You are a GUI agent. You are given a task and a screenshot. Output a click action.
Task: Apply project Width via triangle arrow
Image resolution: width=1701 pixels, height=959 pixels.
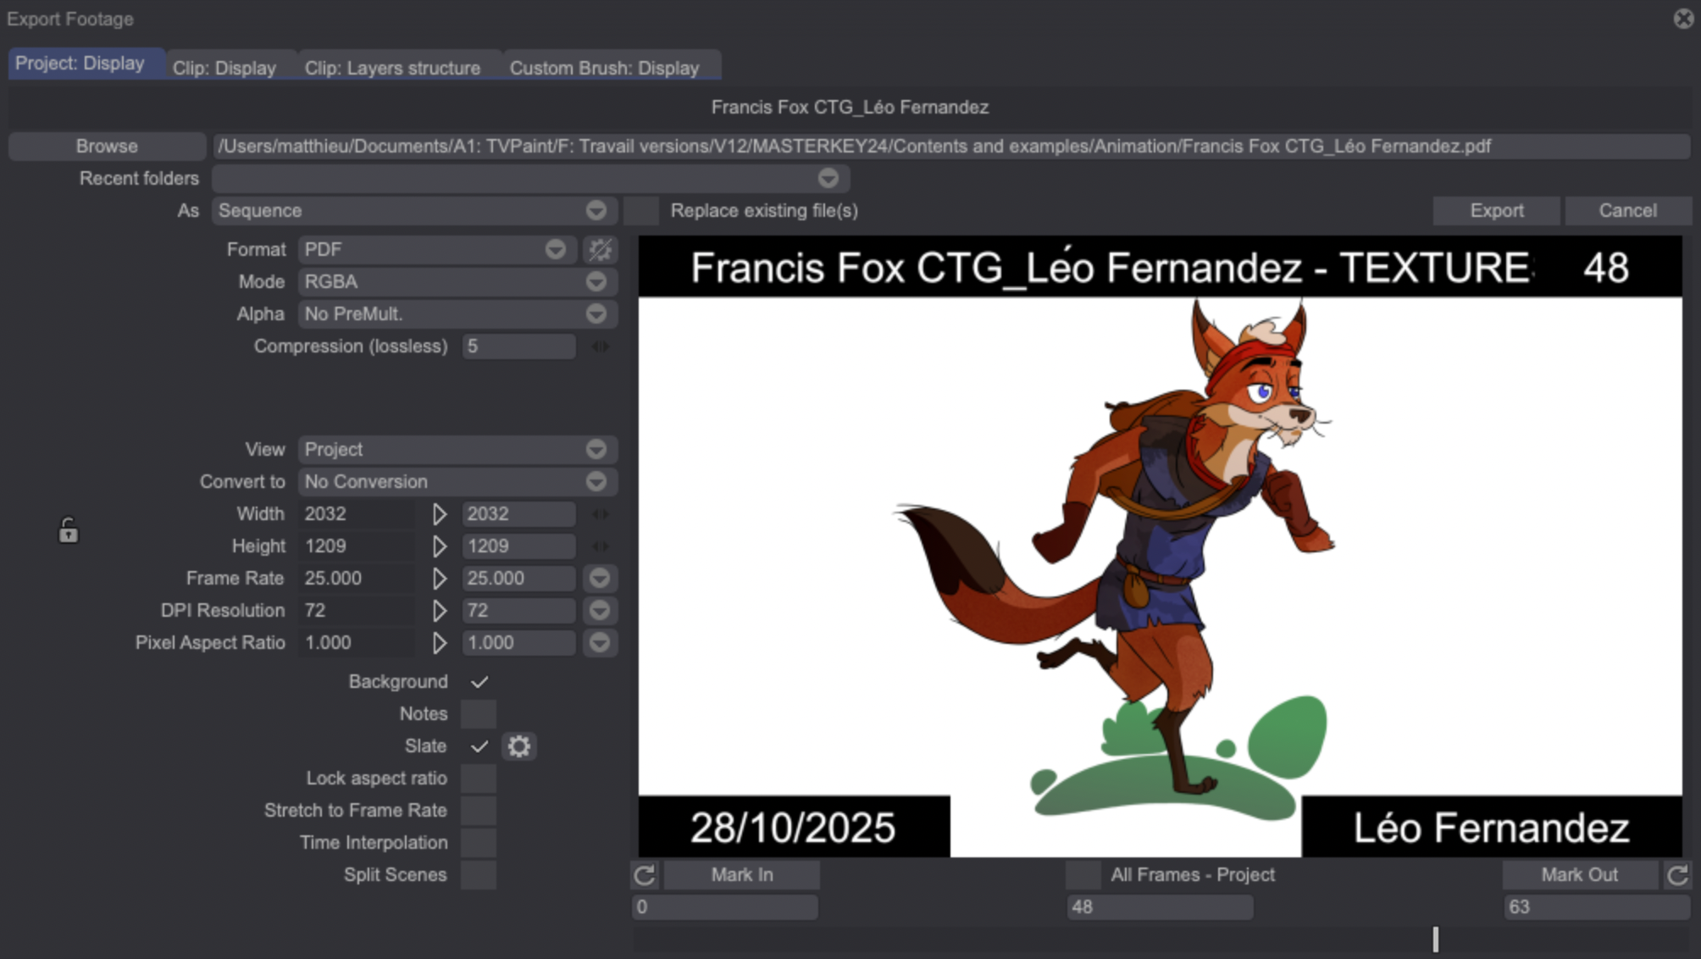point(439,514)
